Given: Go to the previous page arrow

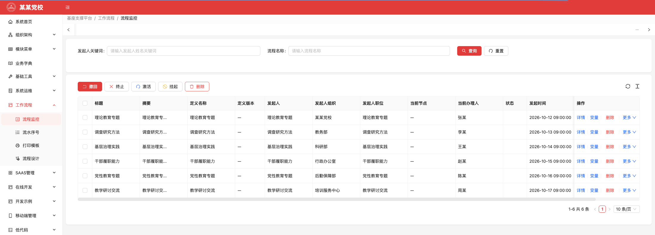Looking at the screenshot, I should click(x=595, y=209).
